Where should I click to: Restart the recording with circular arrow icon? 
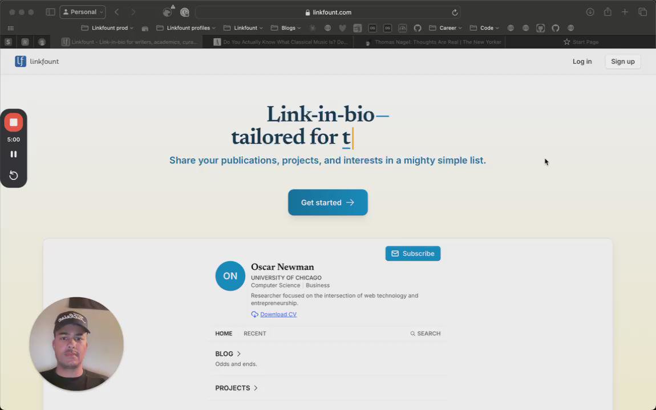pos(13,175)
